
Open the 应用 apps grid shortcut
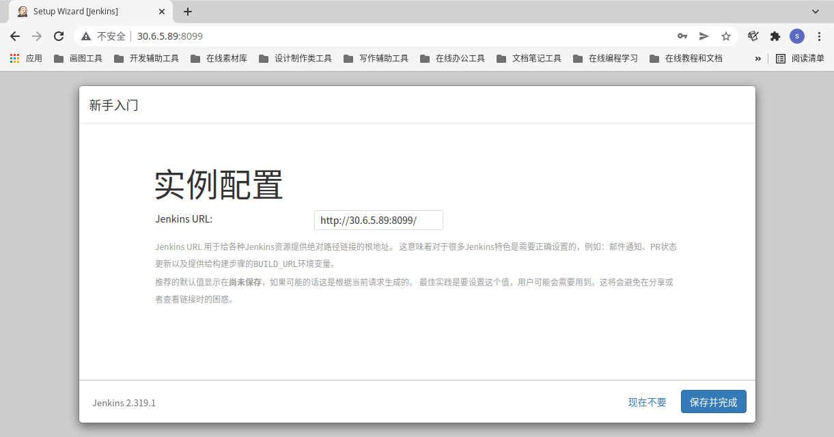[x=26, y=59]
